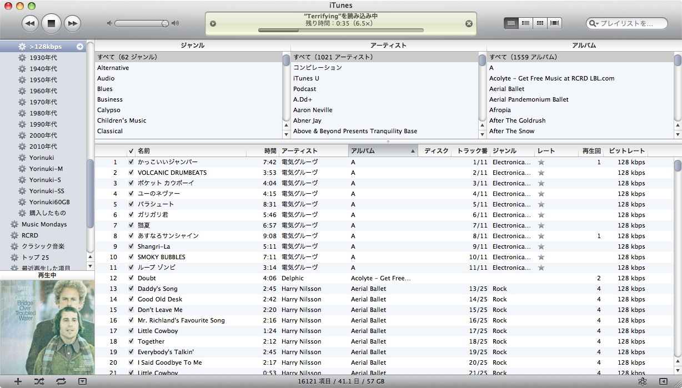Click the import progress bar in status display
The width and height of the screenshot is (682, 388).
coord(340,30)
